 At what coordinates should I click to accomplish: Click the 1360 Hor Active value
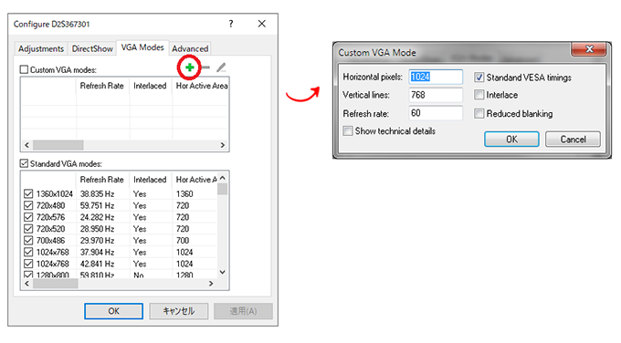tap(184, 194)
